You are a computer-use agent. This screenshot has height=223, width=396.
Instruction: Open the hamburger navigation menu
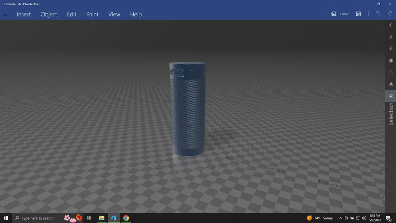[x=5, y=14]
